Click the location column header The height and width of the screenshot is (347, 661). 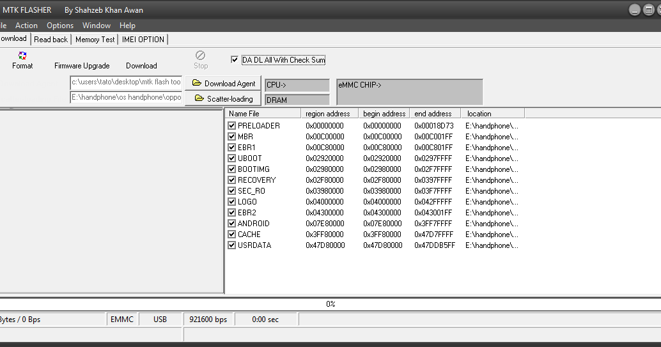[493, 113]
